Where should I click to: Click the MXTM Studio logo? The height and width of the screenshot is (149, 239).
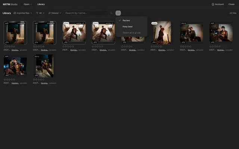10,4
